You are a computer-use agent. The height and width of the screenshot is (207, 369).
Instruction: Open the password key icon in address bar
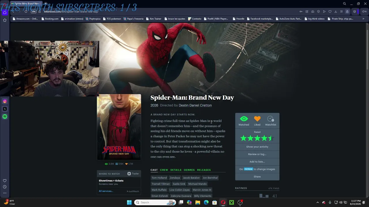tap(301, 11)
